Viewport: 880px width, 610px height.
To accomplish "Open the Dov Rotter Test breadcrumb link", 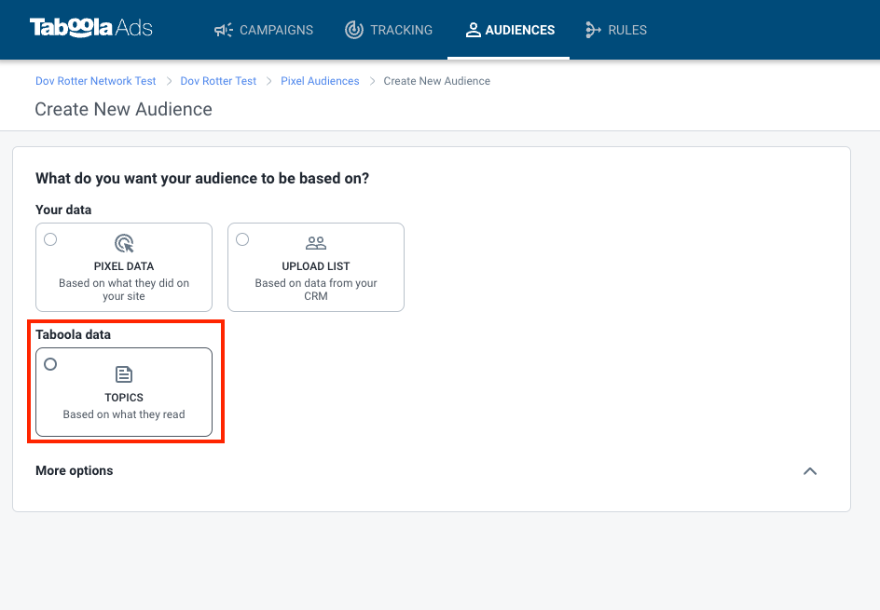I will (x=218, y=81).
